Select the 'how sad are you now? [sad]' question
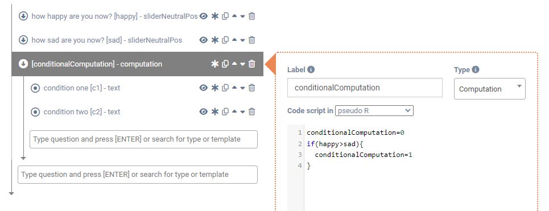The width and height of the screenshot is (549, 211). point(107,40)
